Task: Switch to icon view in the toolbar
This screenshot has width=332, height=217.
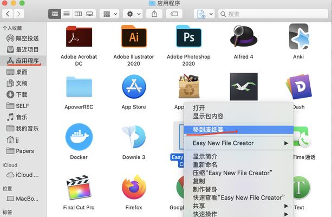Action: tap(55, 14)
